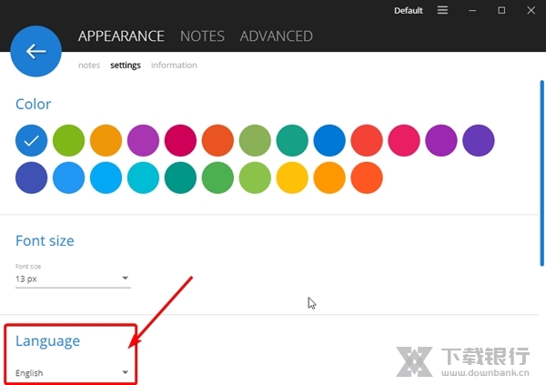This screenshot has width=546, height=385.
Task: Choose the indigo swatch starting second row
Action: coord(32,177)
